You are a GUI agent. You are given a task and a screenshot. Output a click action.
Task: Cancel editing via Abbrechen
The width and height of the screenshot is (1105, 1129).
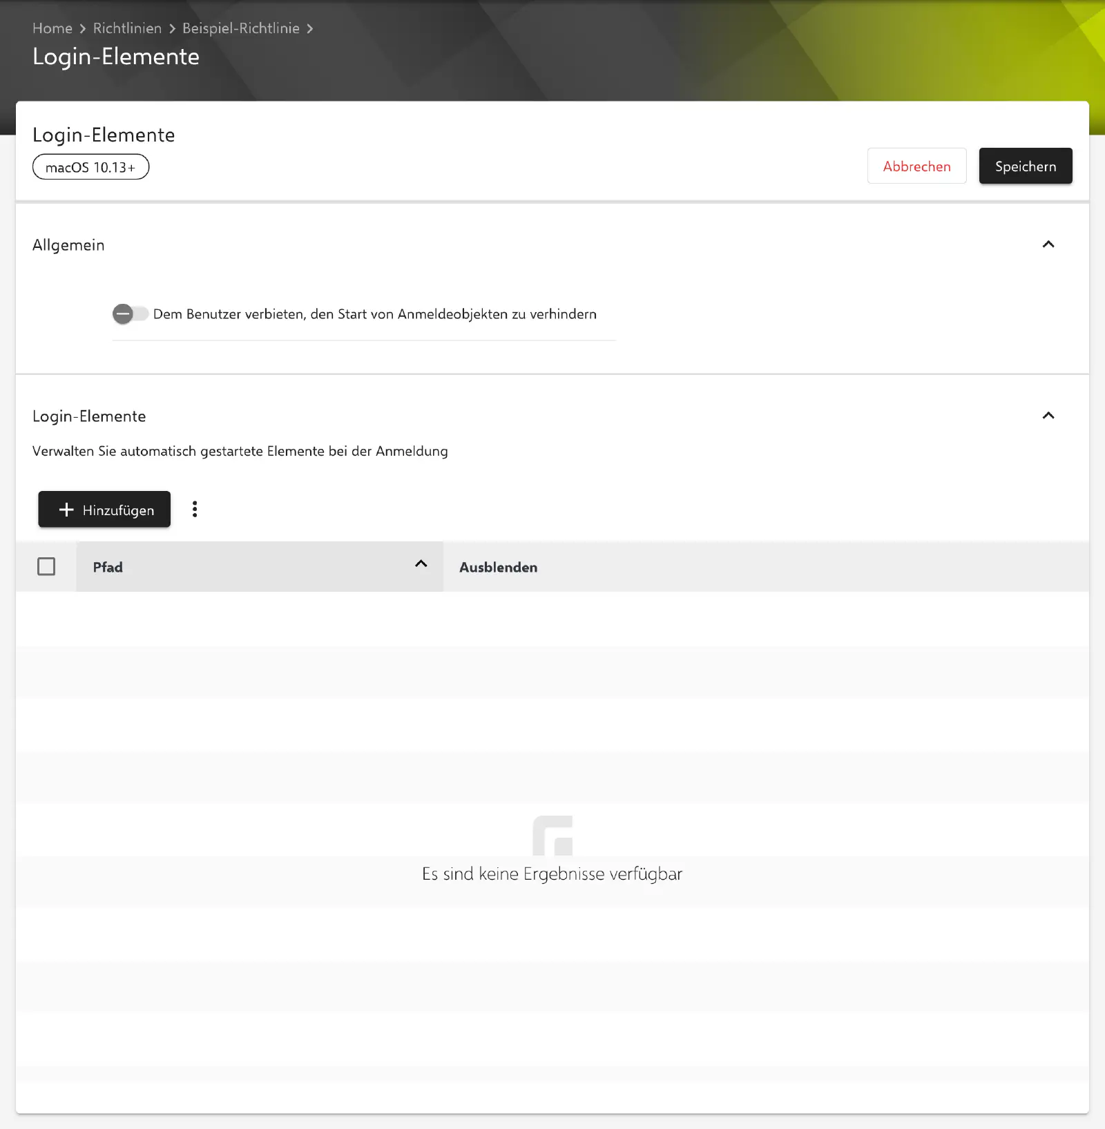point(916,166)
